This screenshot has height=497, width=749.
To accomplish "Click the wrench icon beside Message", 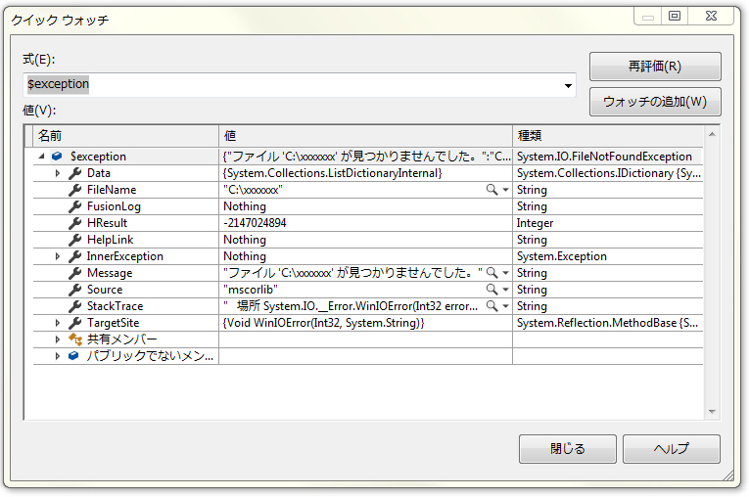I will point(75,273).
